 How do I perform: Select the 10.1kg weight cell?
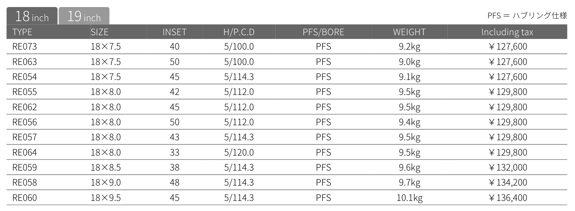[x=409, y=198]
